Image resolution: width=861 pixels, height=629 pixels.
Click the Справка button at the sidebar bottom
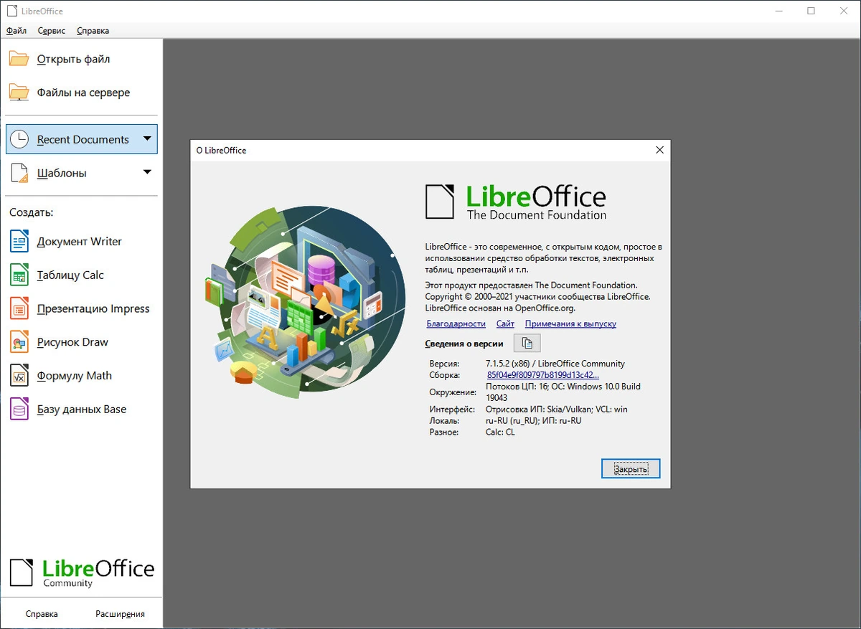(42, 614)
